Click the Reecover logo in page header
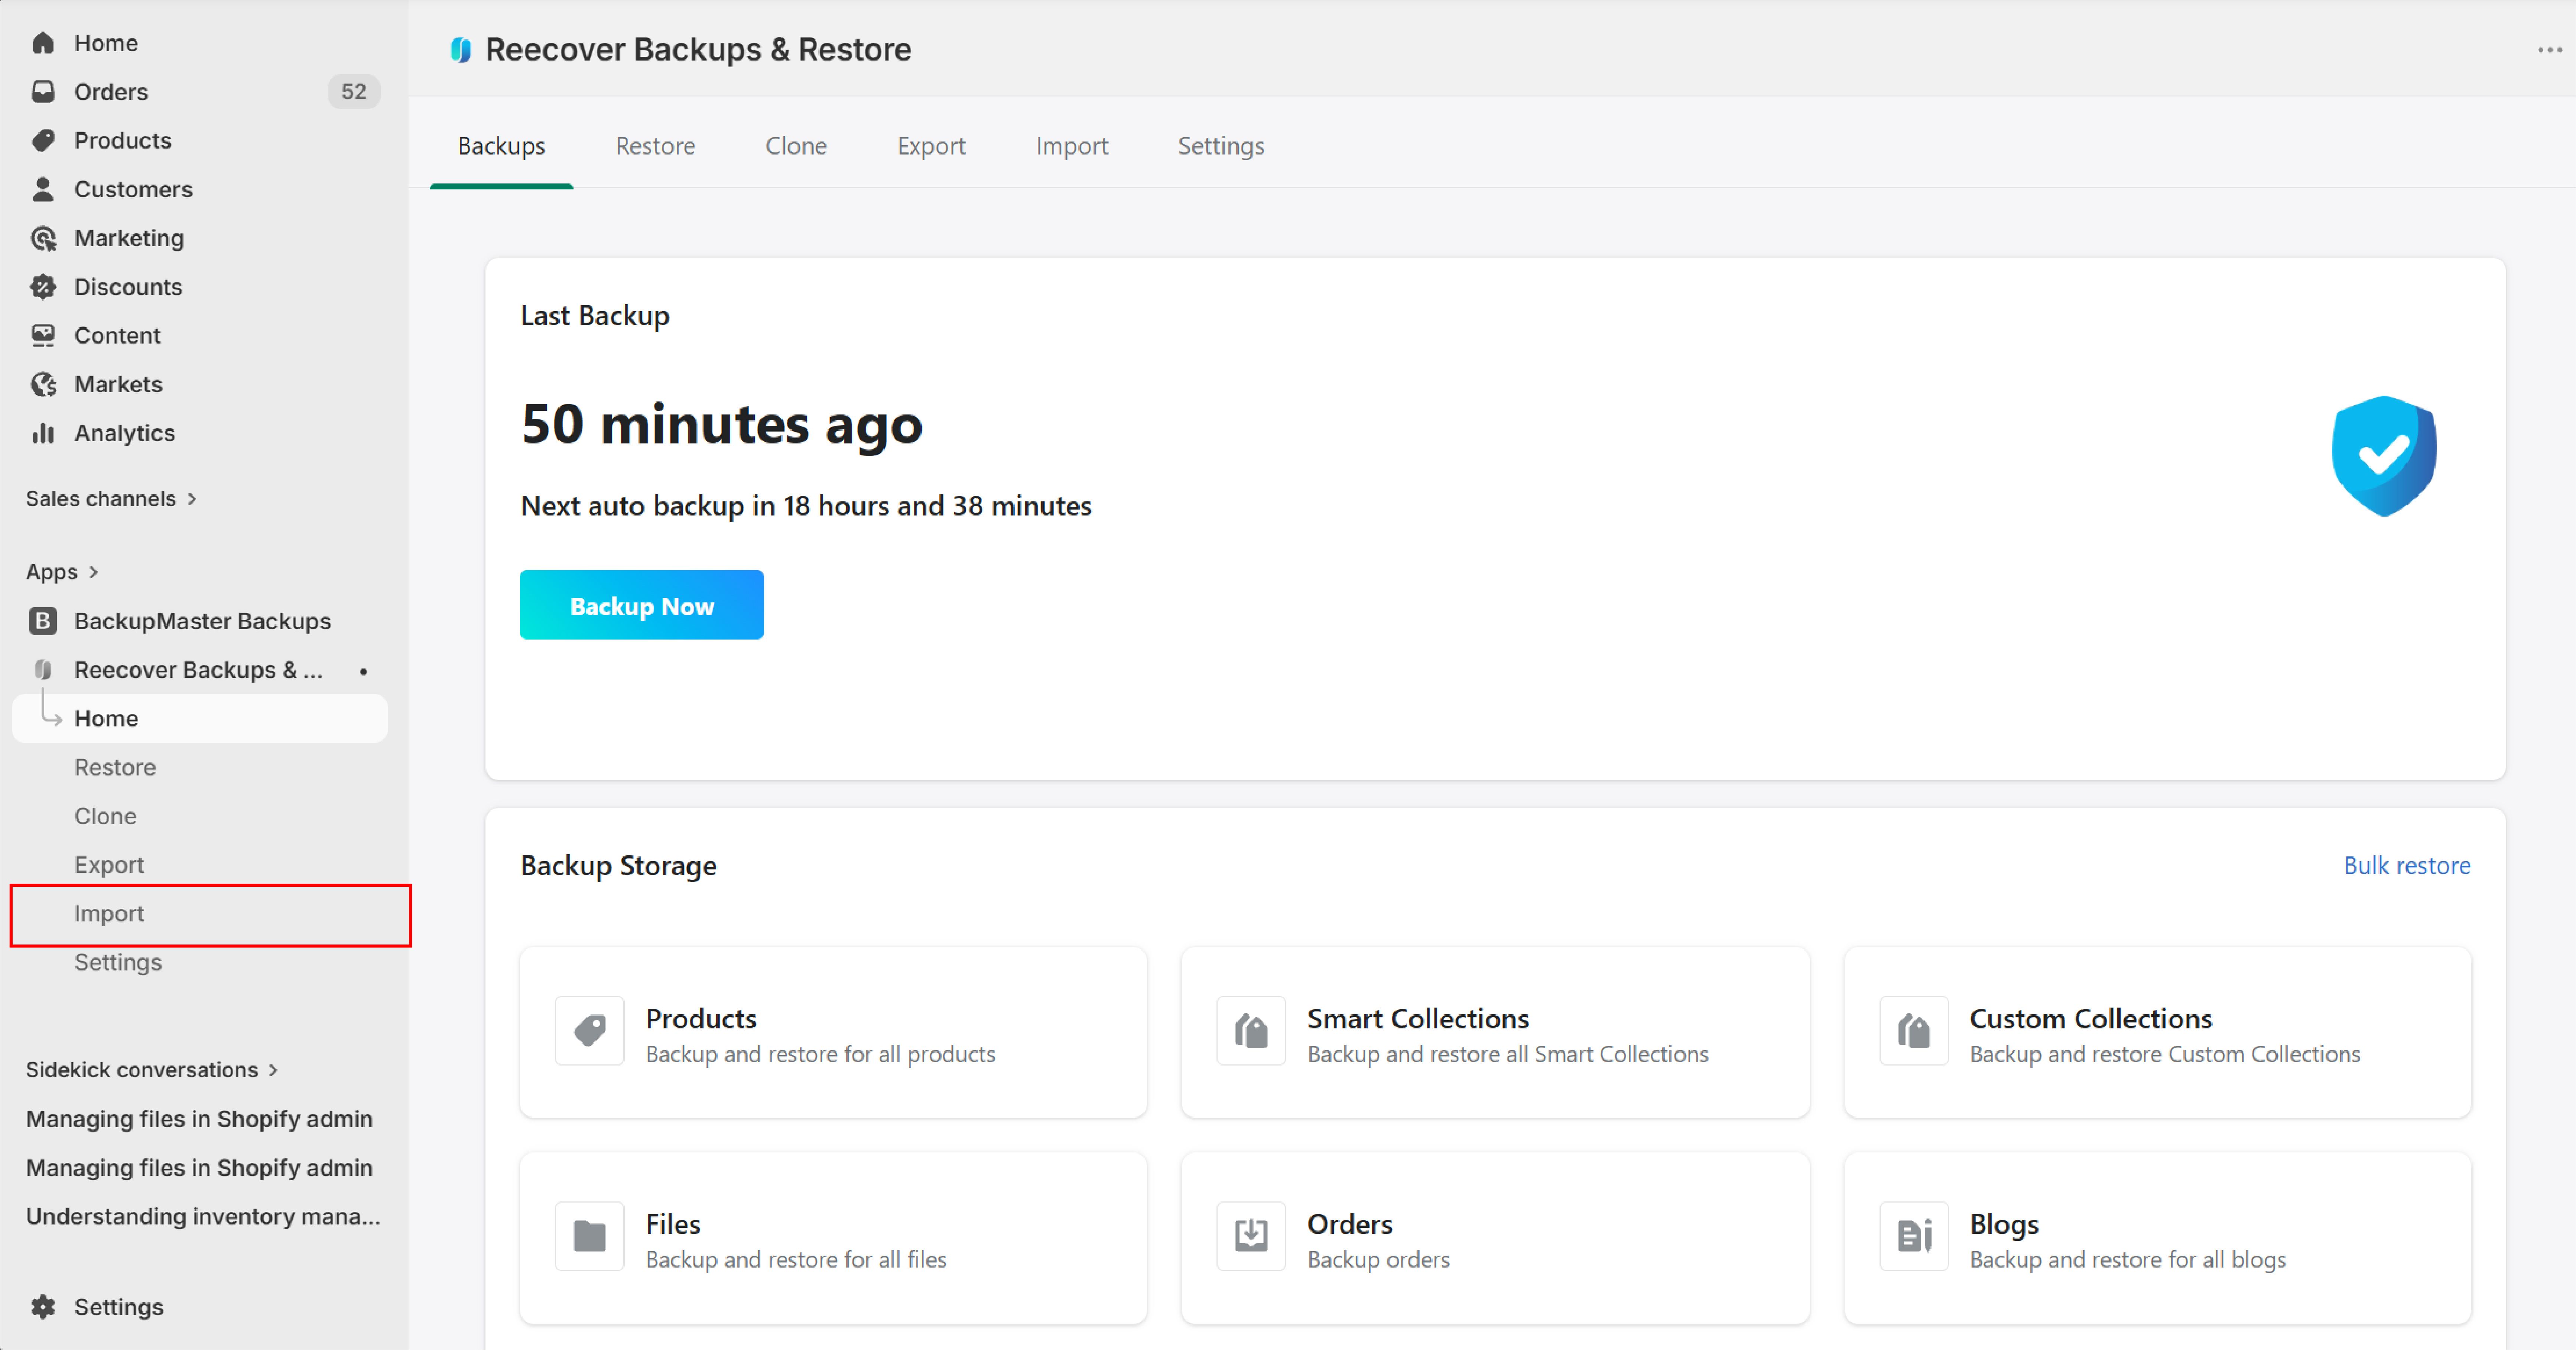Screen dimensions: 2576x1350 (460, 50)
